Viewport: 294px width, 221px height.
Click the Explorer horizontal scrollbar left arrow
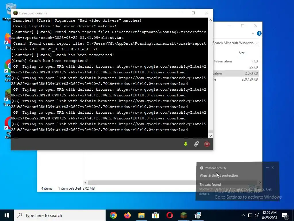86,182
